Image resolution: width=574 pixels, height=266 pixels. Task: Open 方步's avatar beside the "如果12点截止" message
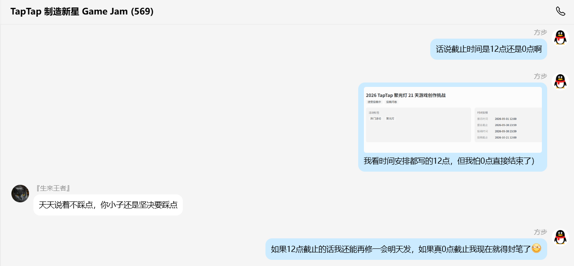pos(560,237)
